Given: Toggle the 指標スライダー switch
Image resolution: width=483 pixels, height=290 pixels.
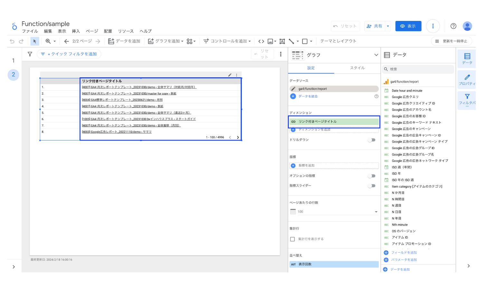Looking at the screenshot, I should [372, 186].
